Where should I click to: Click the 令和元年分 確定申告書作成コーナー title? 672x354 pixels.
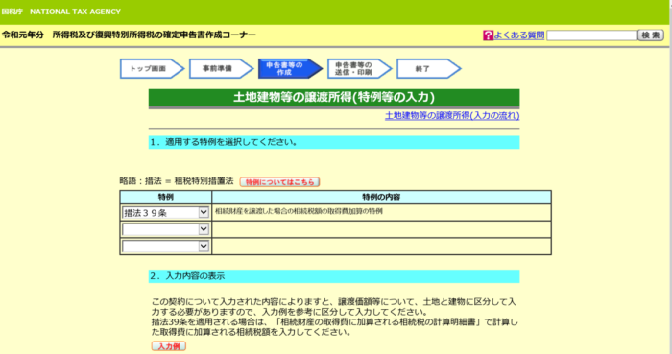coord(129,35)
